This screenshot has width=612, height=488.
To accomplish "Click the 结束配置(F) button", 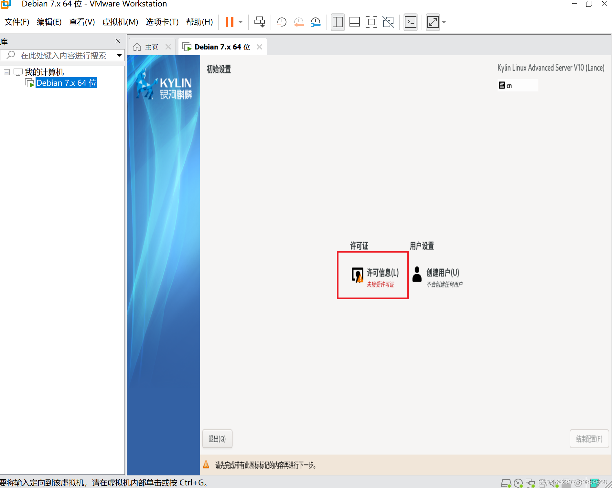I will point(589,439).
